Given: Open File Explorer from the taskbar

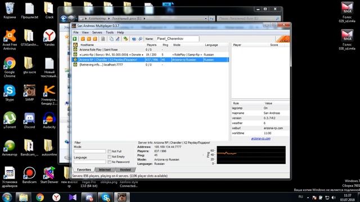Looking at the screenshot, I should (24, 197).
